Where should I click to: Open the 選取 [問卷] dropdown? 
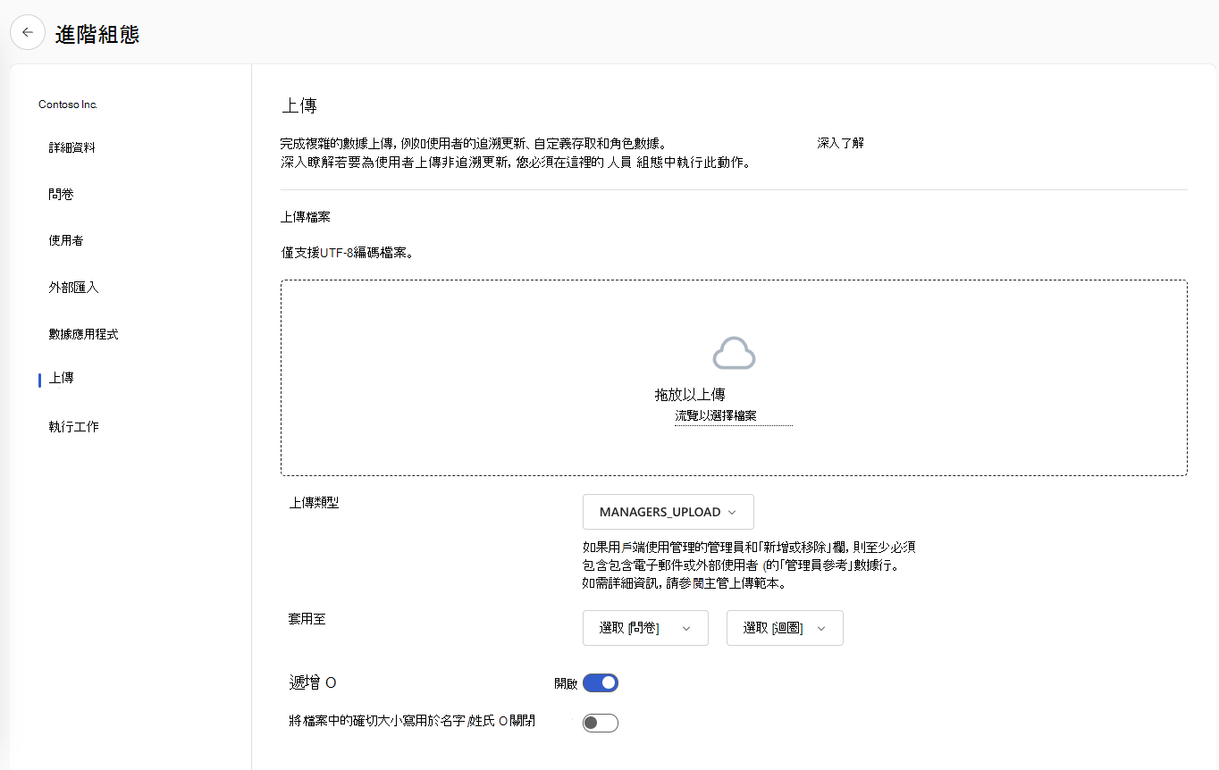pyautogui.click(x=645, y=628)
